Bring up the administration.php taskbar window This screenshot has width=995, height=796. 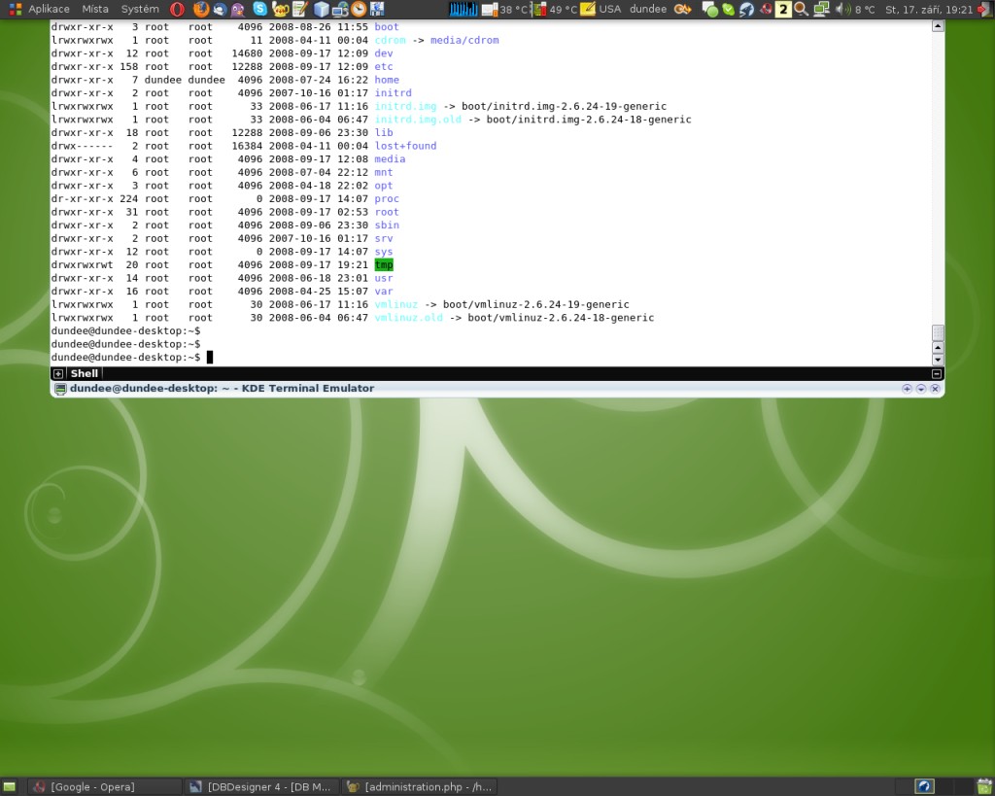click(420, 786)
